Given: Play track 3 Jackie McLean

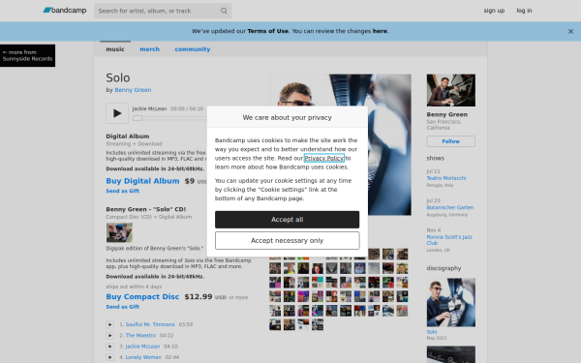Looking at the screenshot, I should [109, 347].
